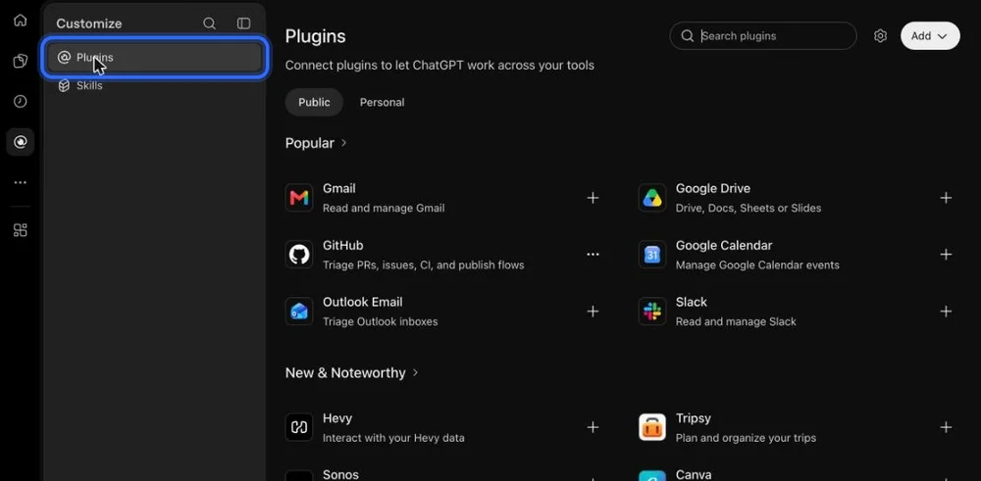Collapse sidebar with the panel toggle icon
This screenshot has height=481, width=981.
(243, 24)
